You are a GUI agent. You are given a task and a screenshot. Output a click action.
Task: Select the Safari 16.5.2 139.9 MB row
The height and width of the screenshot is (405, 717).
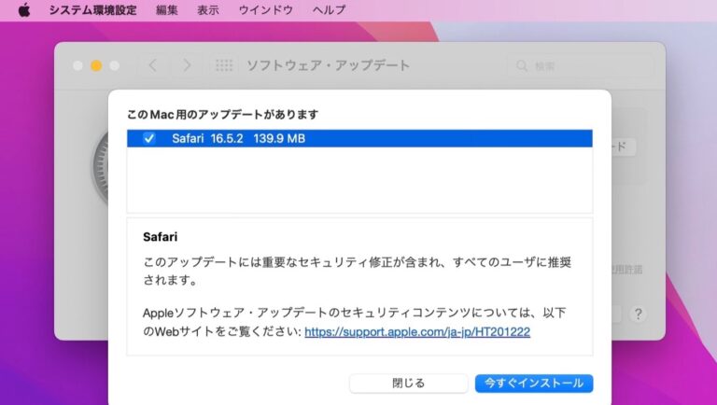point(359,138)
